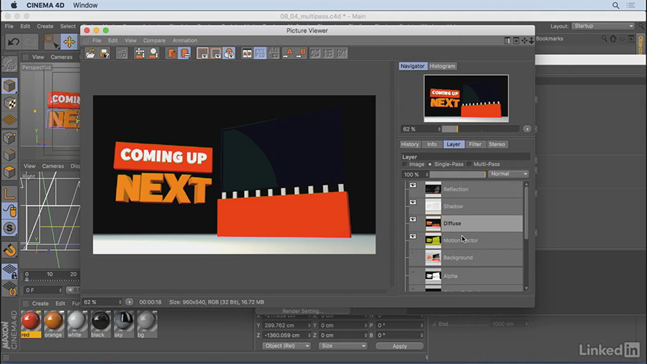The height and width of the screenshot is (364, 647).
Task: Open the Filter tab
Action: pyautogui.click(x=475, y=144)
